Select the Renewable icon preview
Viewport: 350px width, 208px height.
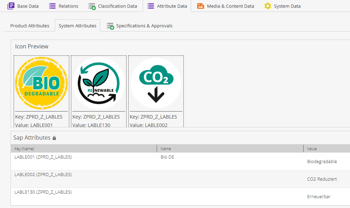point(99,83)
